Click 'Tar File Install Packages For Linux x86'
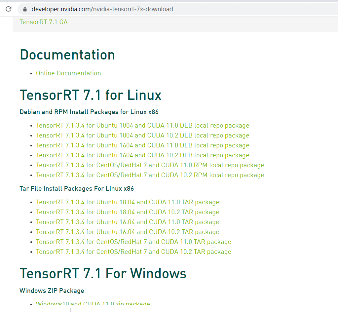 (77, 189)
